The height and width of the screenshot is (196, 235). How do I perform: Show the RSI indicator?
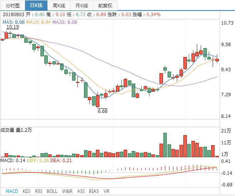pos(39,191)
